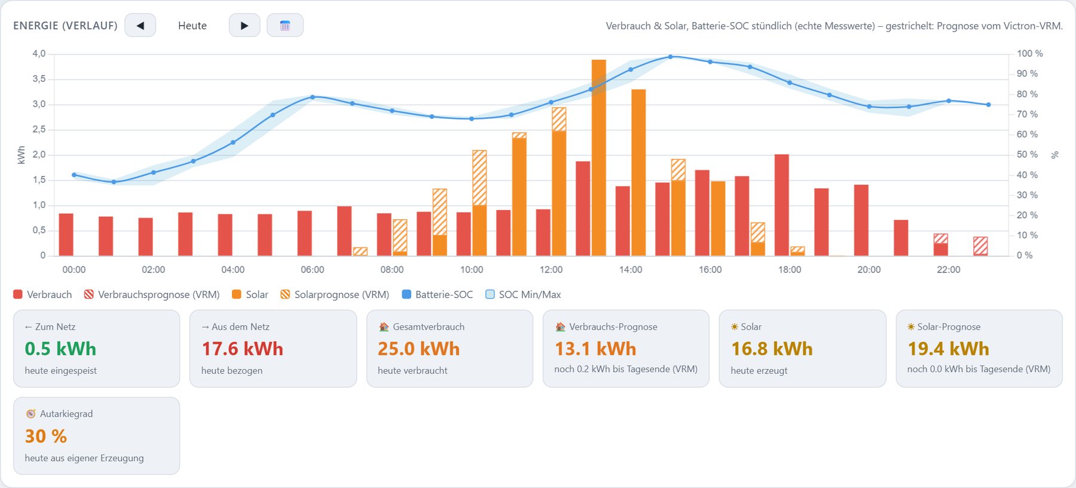The image size is (1076, 488).
Task: Open the calendar date picker icon
Action: click(285, 26)
